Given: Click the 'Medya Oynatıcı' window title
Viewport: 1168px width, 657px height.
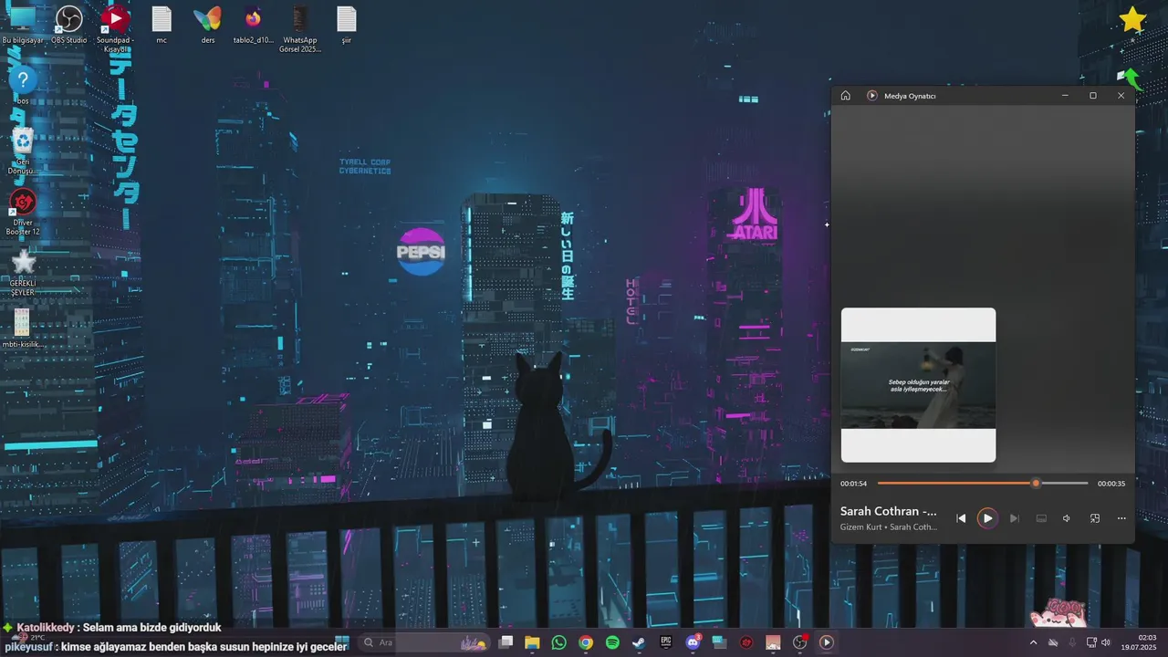Looking at the screenshot, I should pos(910,96).
